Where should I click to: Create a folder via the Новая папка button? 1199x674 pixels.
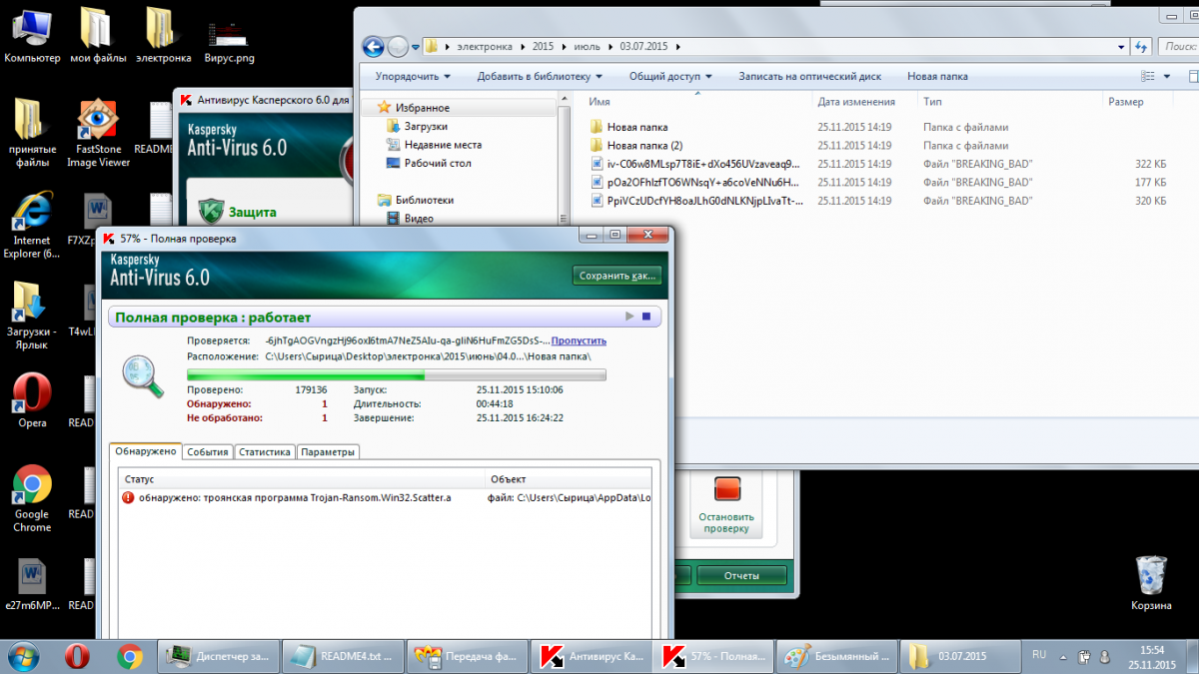click(x=937, y=76)
